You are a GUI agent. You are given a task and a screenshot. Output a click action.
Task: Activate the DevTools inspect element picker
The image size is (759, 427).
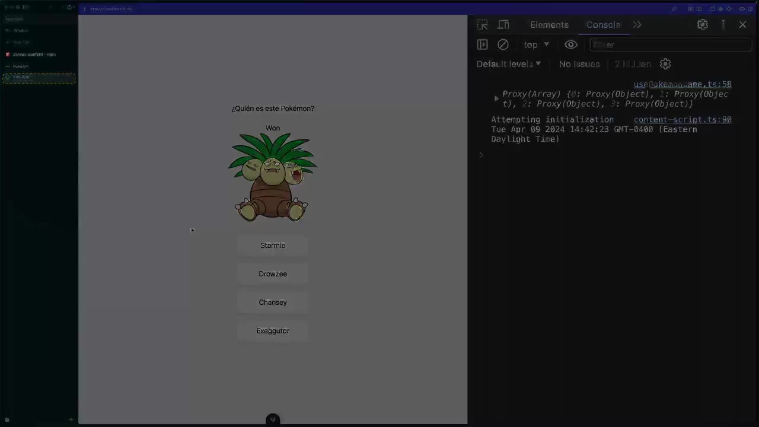[483, 25]
